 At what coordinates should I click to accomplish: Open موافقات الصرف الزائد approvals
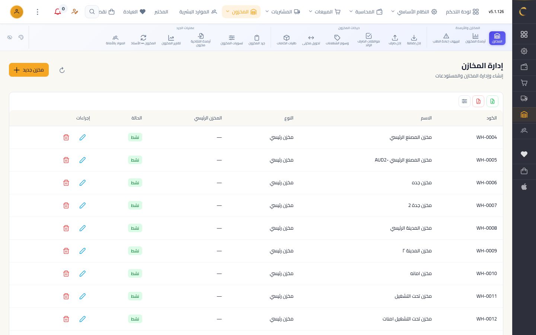(x=368, y=40)
